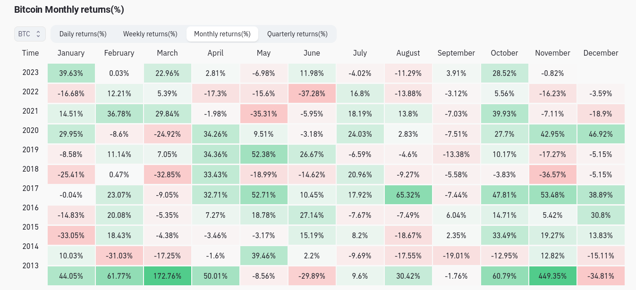Click the -36.57% November 2018 cell
This screenshot has width=636, height=290.
coord(552,174)
